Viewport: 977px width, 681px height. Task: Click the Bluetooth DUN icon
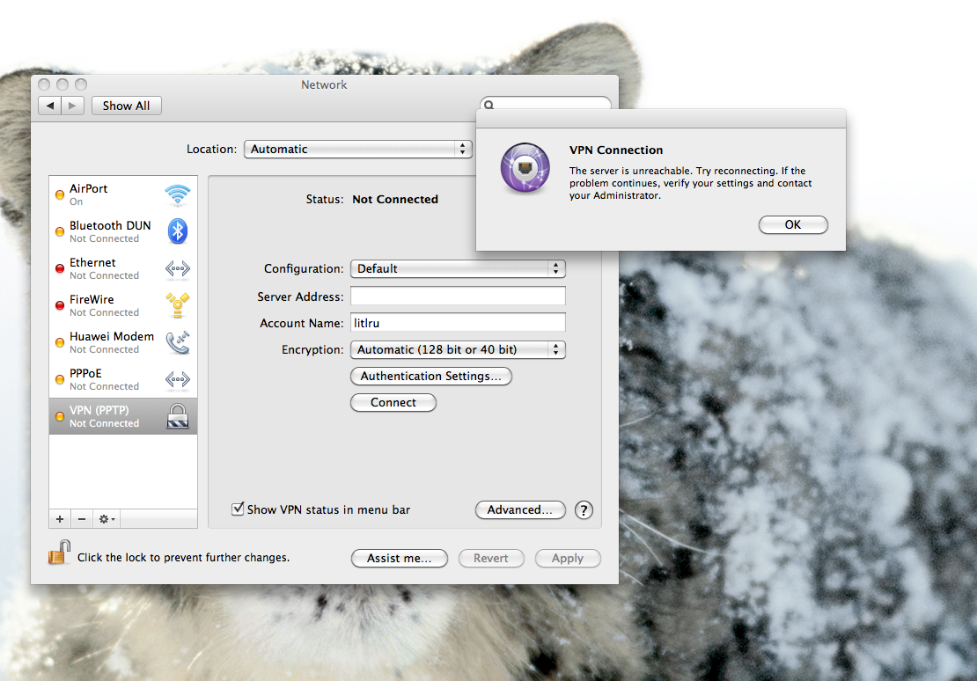[x=178, y=231]
